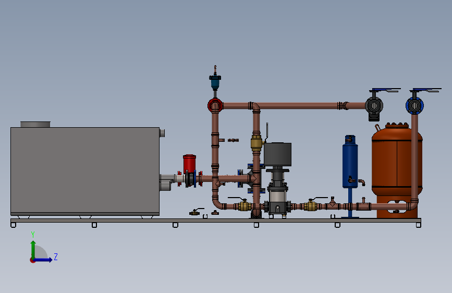Click the red ring flange at pipe junction
Image resolution: width=452 pixels, height=293 pixels.
coord(215,105)
